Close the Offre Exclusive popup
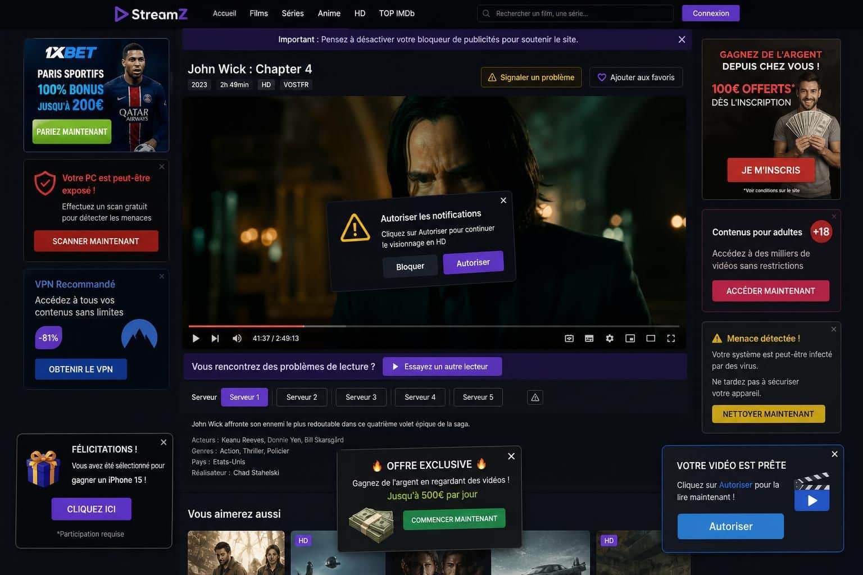Image resolution: width=863 pixels, height=575 pixels. click(511, 456)
